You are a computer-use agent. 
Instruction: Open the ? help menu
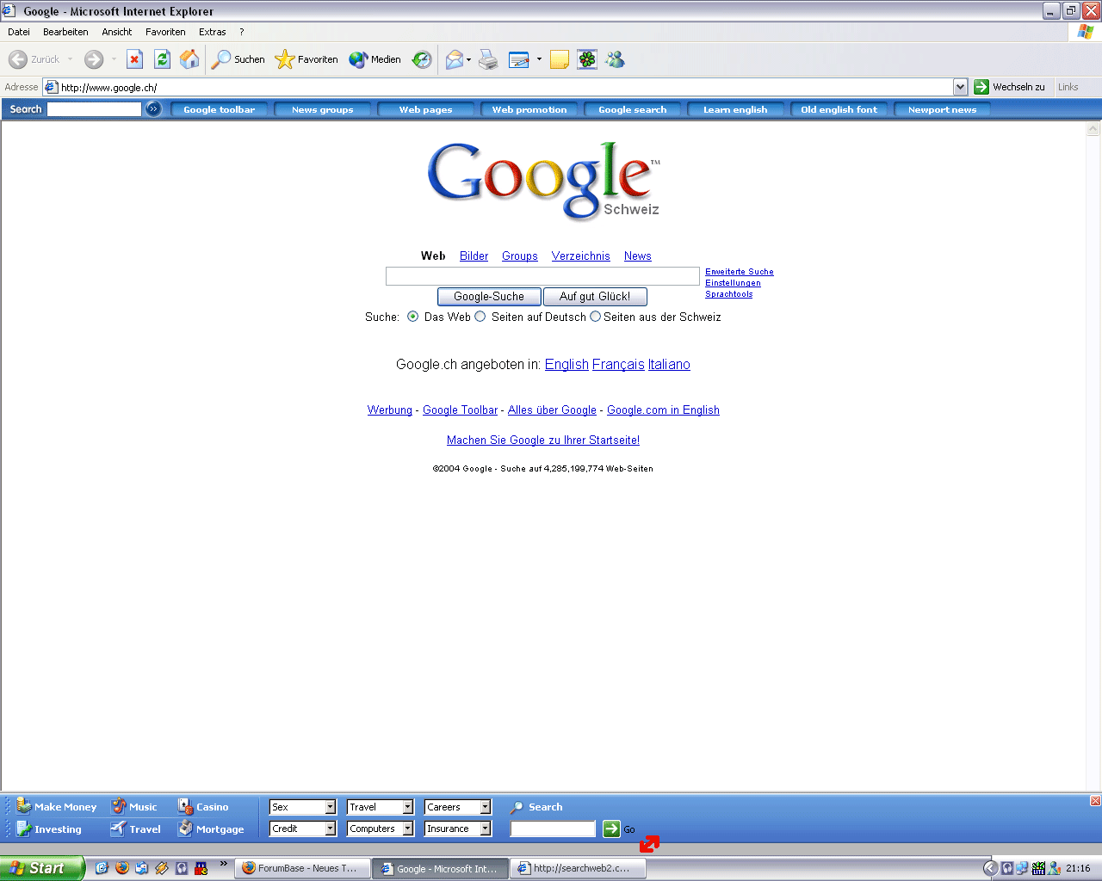pyautogui.click(x=242, y=32)
